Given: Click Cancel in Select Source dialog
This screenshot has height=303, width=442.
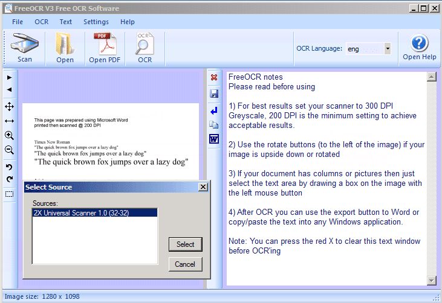Looking at the screenshot, I should [x=185, y=264].
